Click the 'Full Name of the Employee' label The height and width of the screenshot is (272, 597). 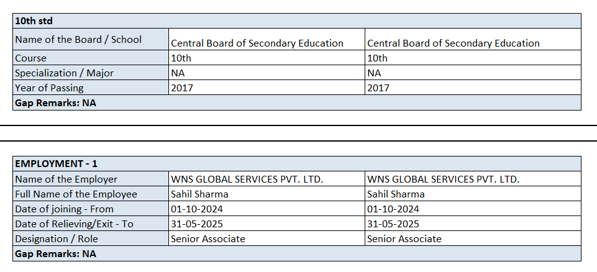point(76,194)
